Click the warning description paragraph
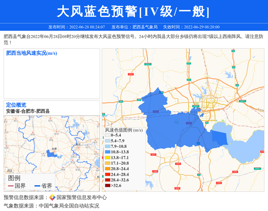 coord(134,39)
